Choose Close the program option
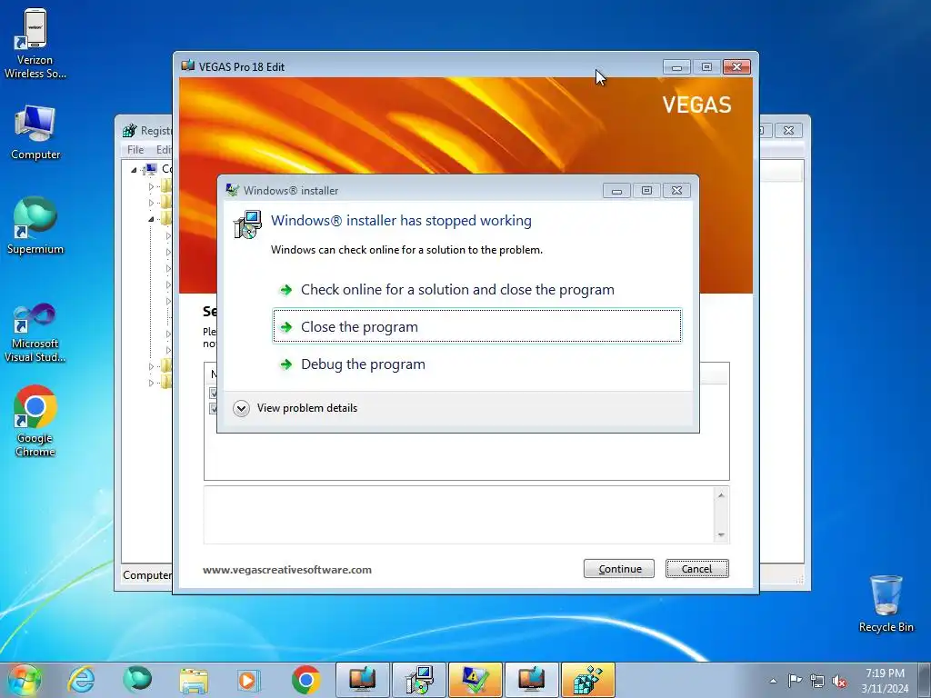The image size is (931, 698). (476, 326)
